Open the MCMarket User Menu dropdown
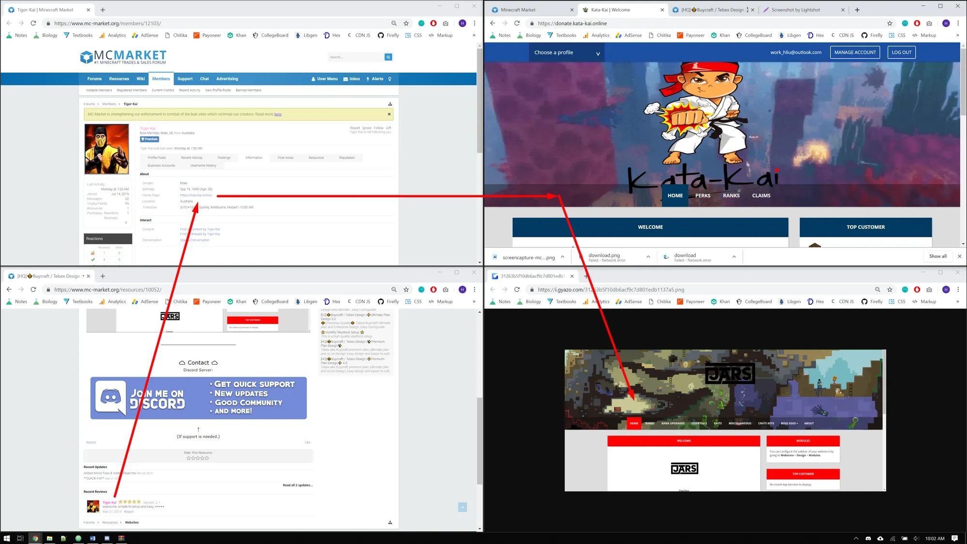 324,79
